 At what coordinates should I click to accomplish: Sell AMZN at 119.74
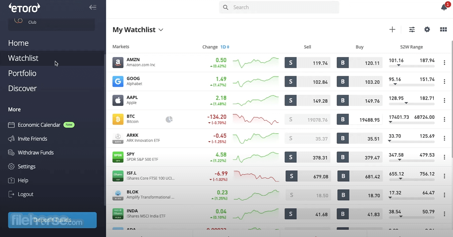[307, 63]
